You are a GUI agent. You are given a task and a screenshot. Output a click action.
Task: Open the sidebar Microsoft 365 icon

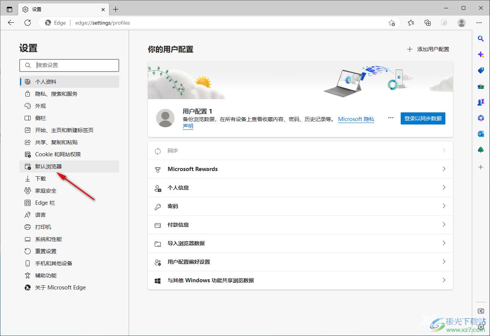[x=481, y=118]
